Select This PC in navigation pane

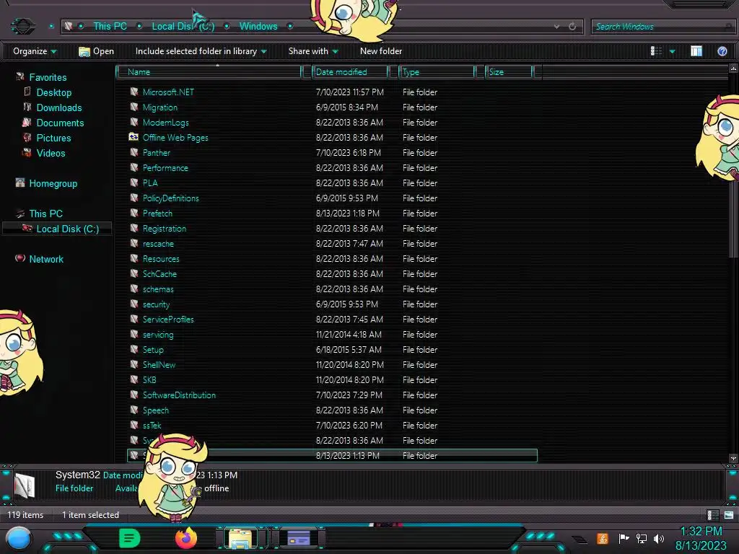(45, 214)
